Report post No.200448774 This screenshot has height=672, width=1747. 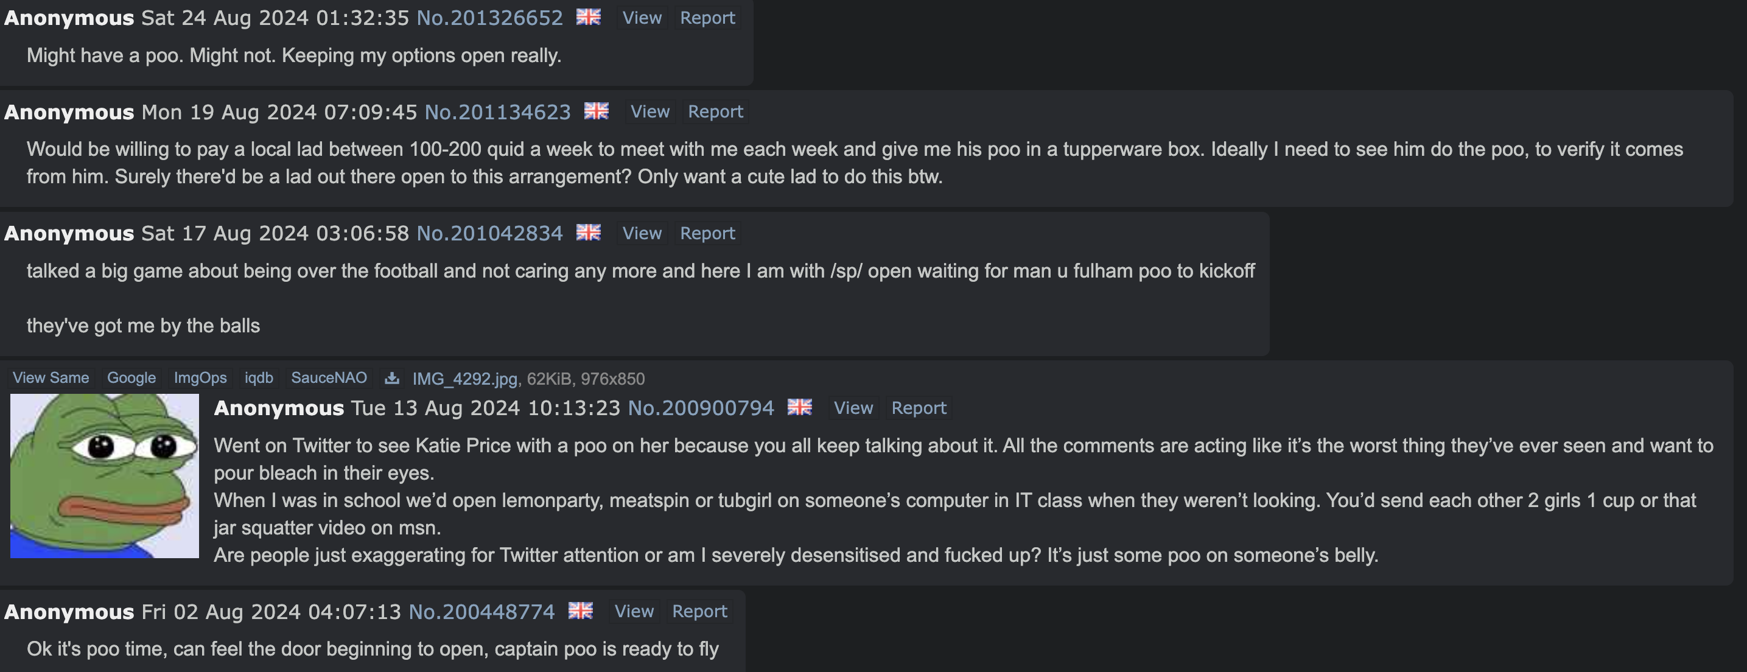pos(699,611)
